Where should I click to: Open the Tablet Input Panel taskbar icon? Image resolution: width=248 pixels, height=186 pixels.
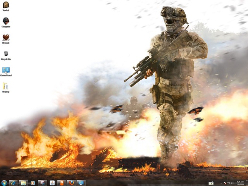211,183
